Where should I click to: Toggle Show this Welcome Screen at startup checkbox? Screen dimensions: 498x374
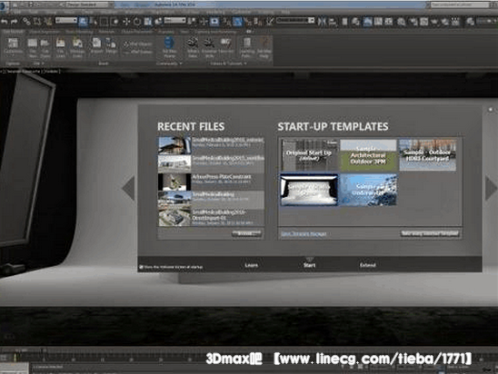click(142, 267)
